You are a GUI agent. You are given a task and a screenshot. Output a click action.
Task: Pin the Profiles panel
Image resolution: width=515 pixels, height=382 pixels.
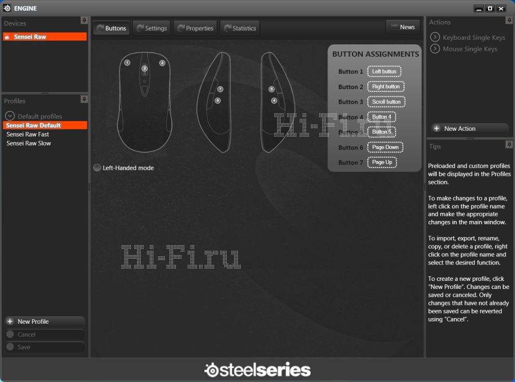(x=84, y=99)
